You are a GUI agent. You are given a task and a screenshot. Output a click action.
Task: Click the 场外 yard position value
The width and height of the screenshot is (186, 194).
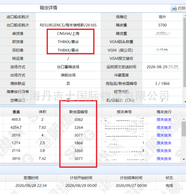coord(162,17)
